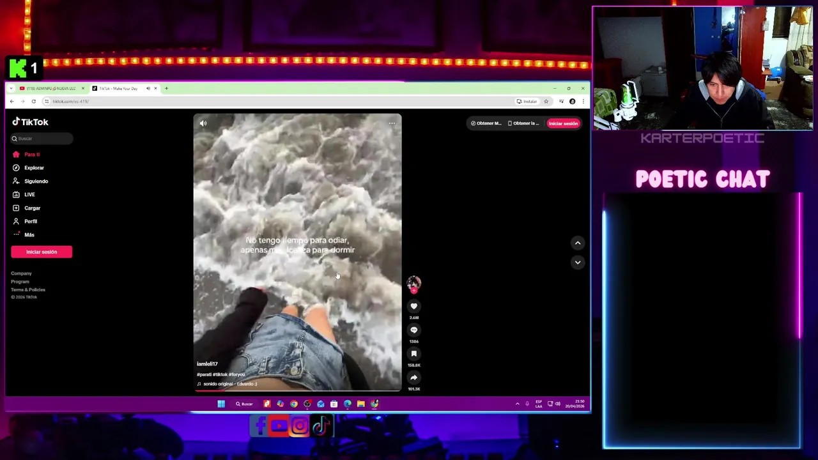Open a new browser tab
Image resolution: width=818 pixels, height=460 pixels.
tap(166, 89)
